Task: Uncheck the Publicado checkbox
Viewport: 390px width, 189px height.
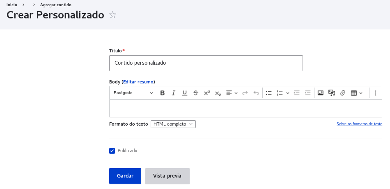Action: point(112,151)
